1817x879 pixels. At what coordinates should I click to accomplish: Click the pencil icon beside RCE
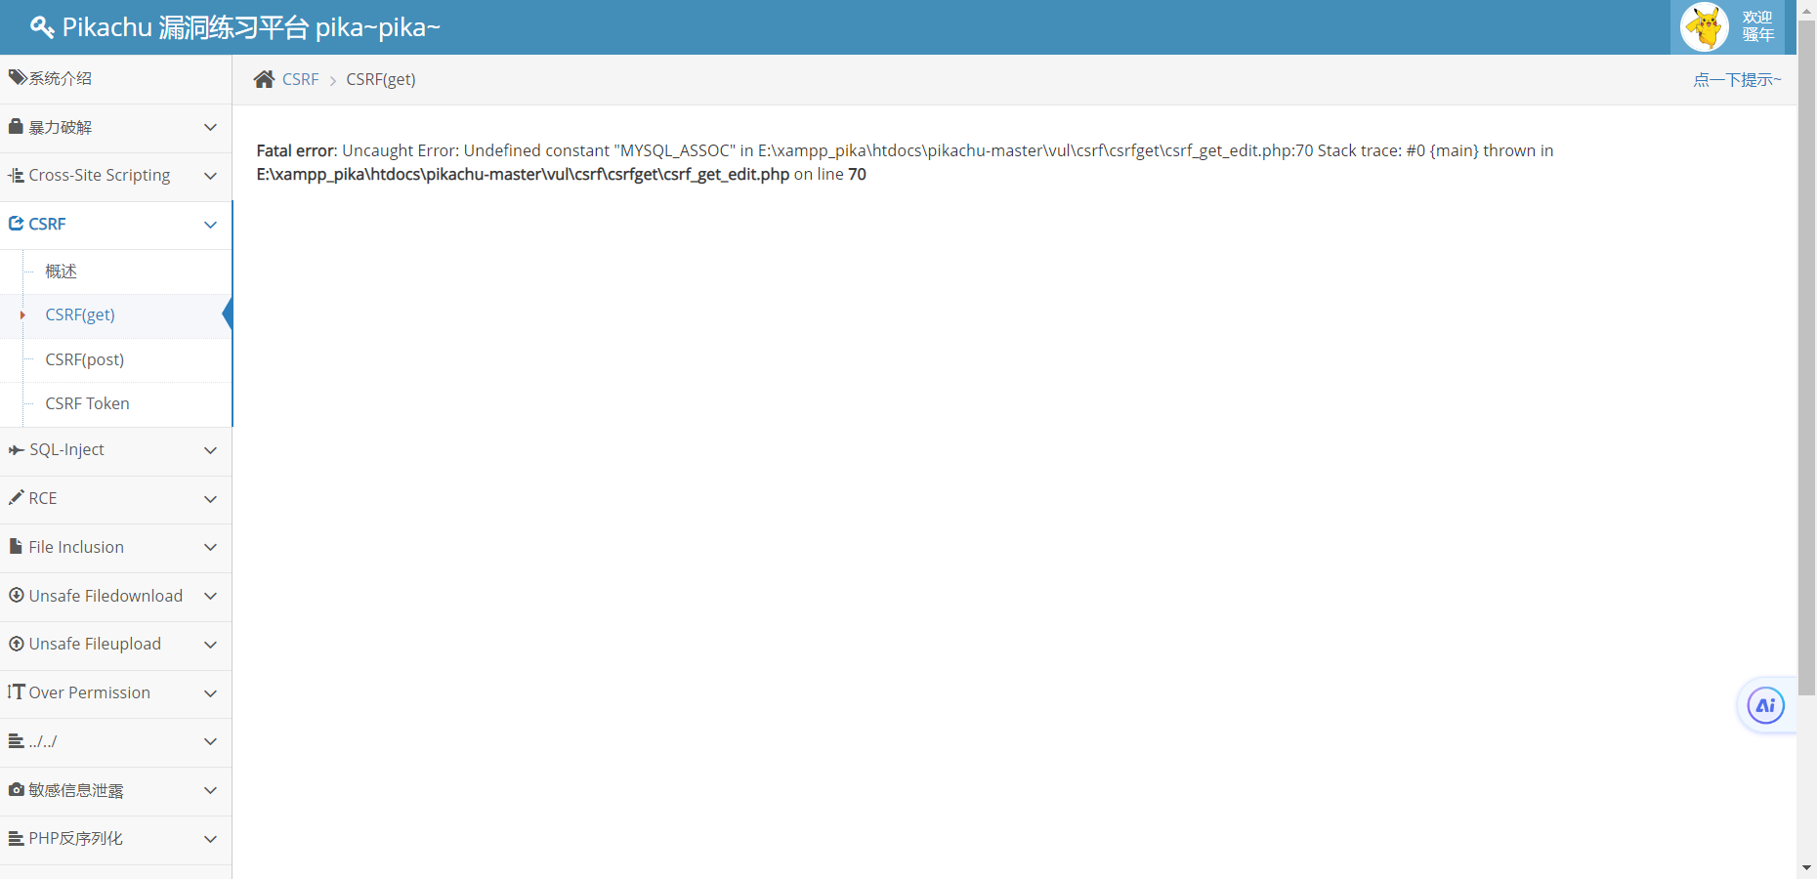(16, 497)
